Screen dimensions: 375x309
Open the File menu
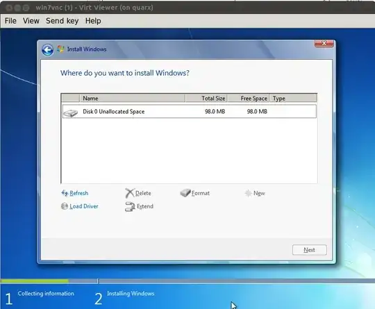tap(10, 21)
